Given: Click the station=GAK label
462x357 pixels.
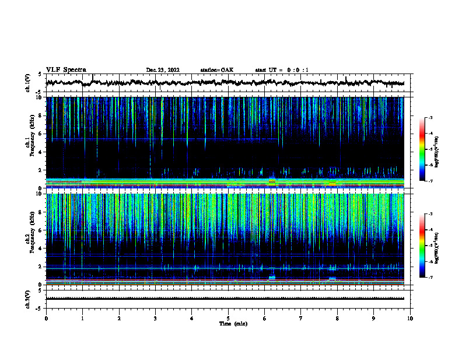Looking at the screenshot, I should coord(217,70).
